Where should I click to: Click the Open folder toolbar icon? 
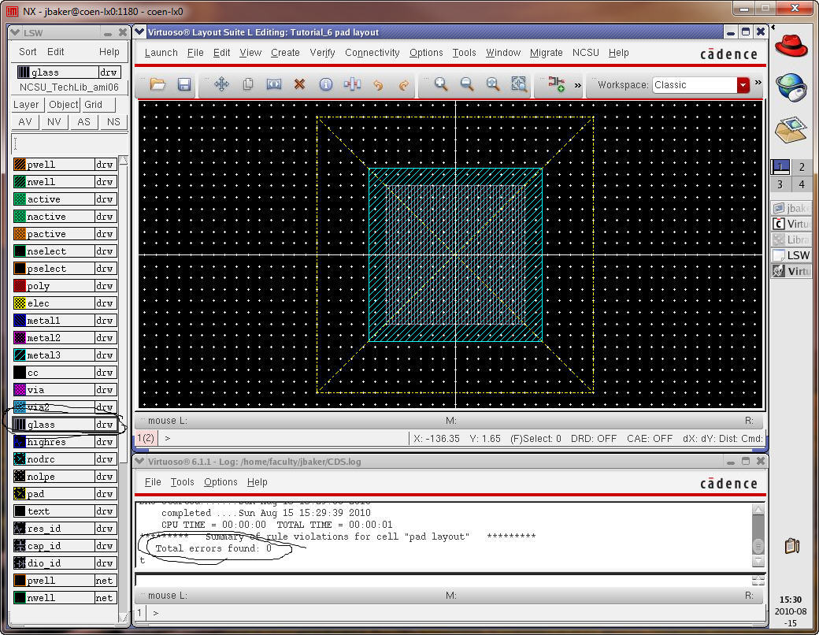[x=157, y=84]
